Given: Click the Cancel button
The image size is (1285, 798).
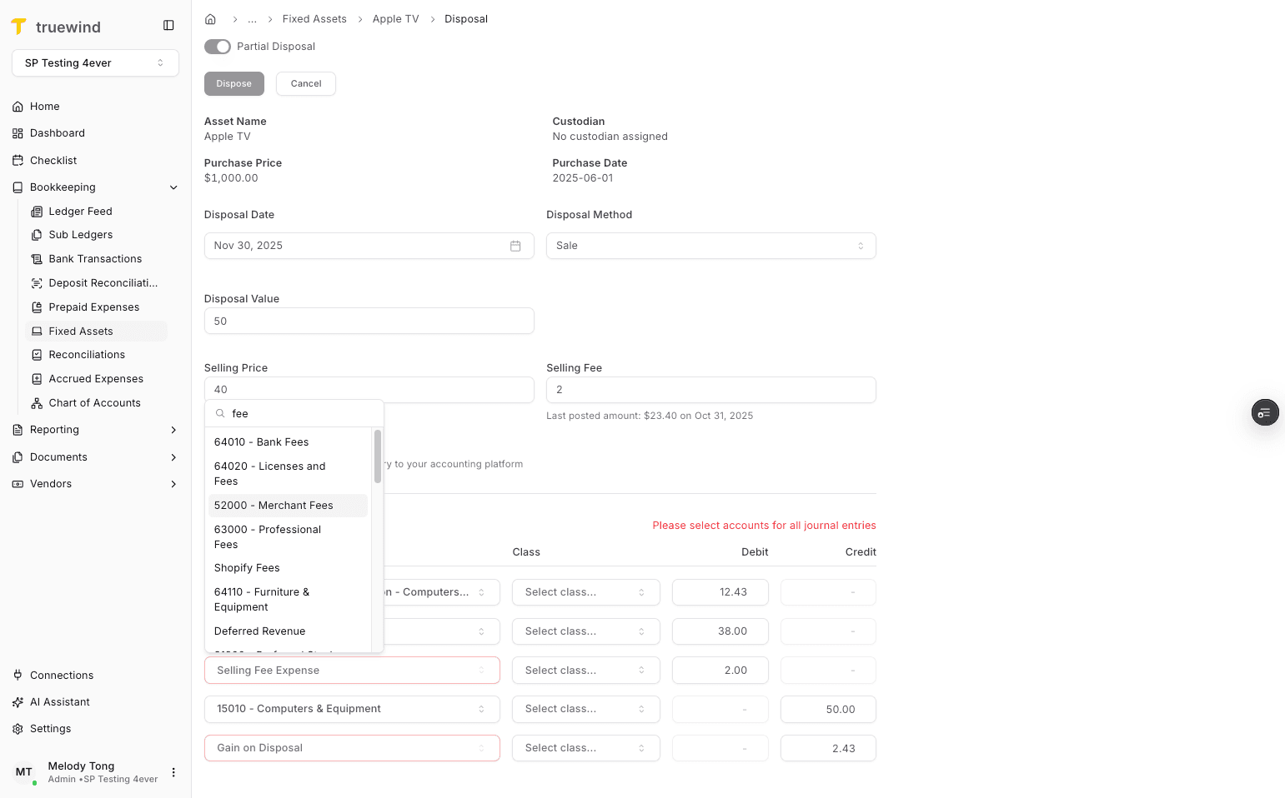Looking at the screenshot, I should coord(305,83).
